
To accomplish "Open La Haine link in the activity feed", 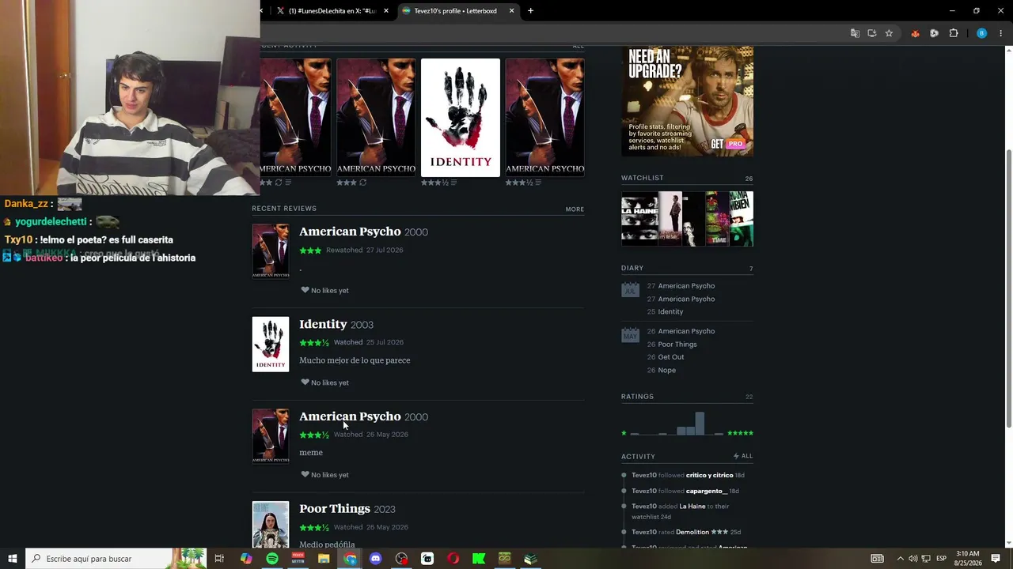I will tap(692, 506).
